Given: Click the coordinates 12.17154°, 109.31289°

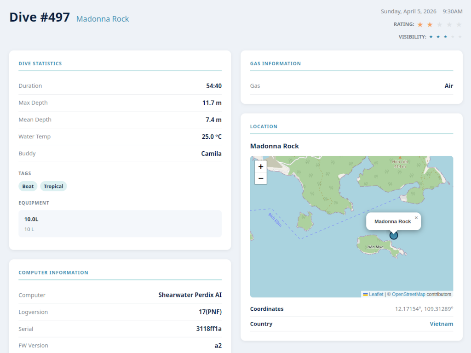Looking at the screenshot, I should pyautogui.click(x=424, y=309).
